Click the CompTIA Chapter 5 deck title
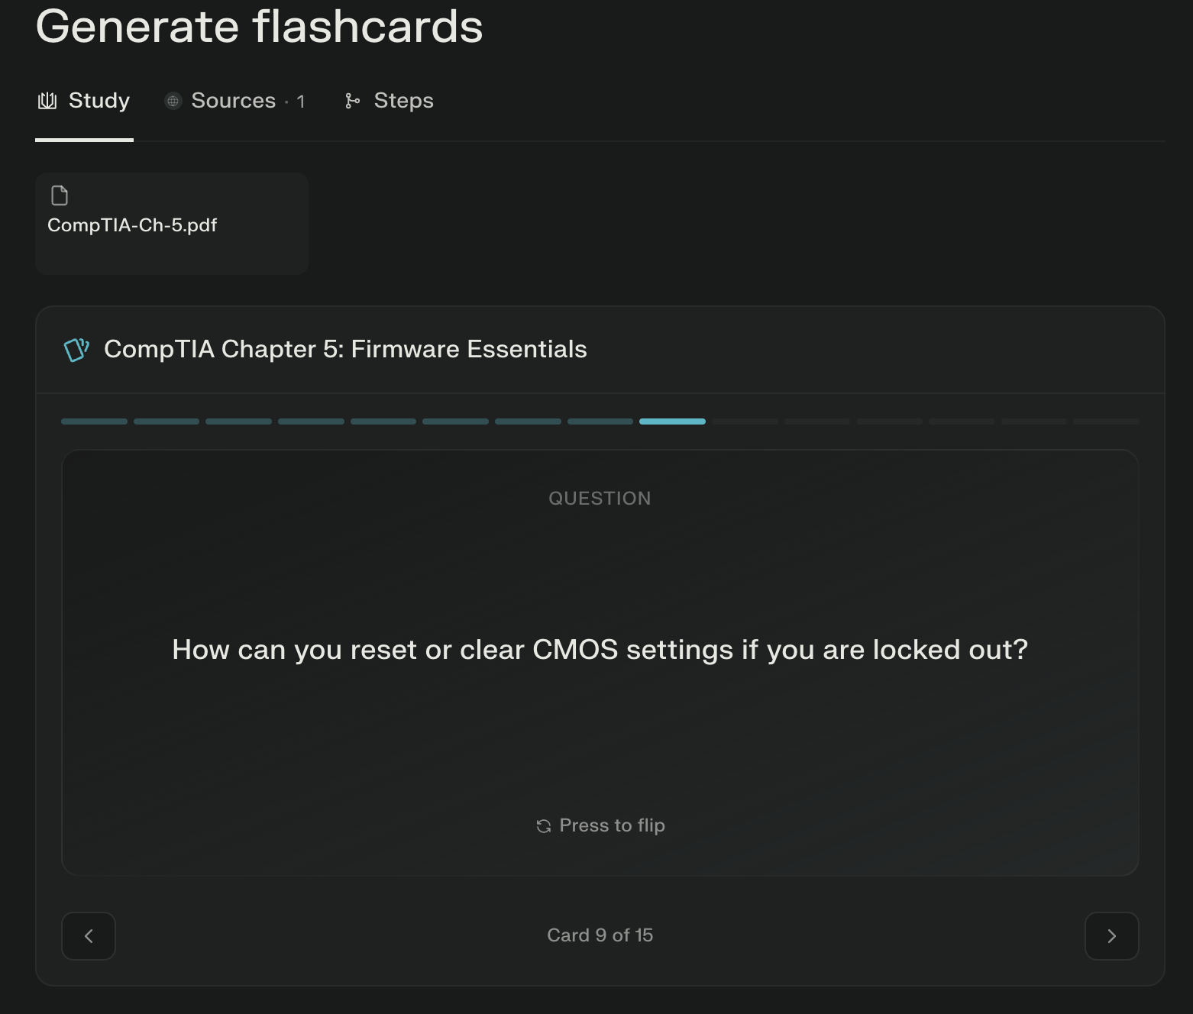This screenshot has width=1193, height=1014. click(x=345, y=349)
